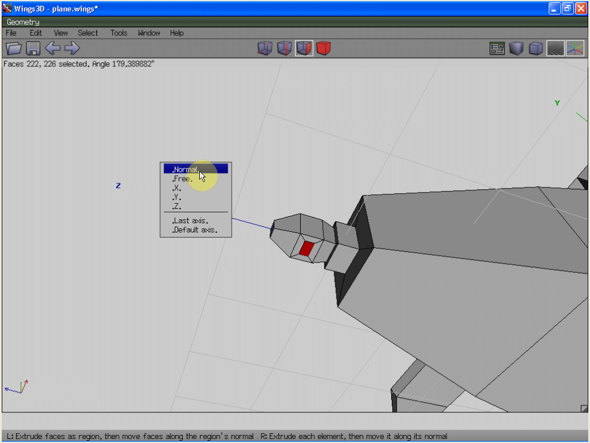This screenshot has width=590, height=443.
Task: Switch to body selection mode red cube
Action: pos(324,48)
